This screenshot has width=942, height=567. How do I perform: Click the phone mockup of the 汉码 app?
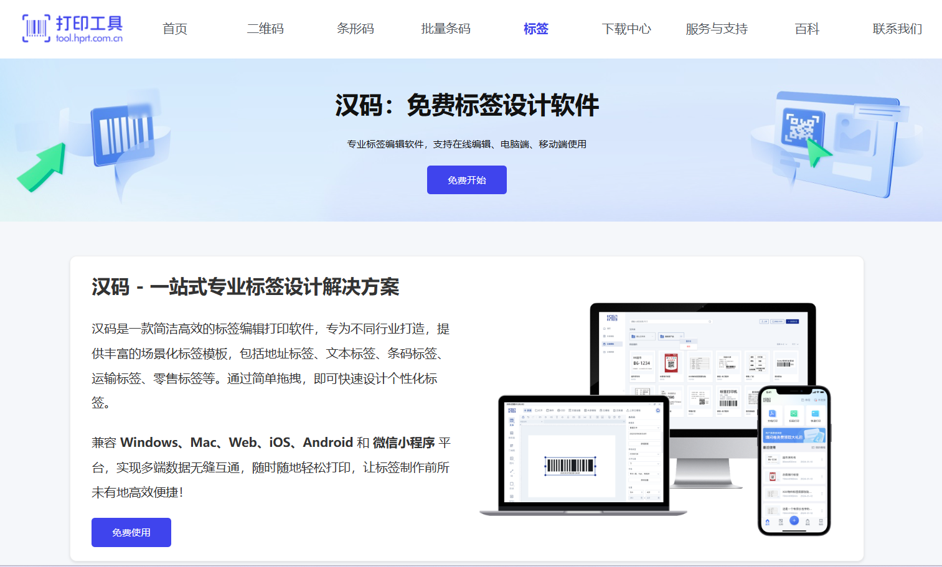pos(794,461)
